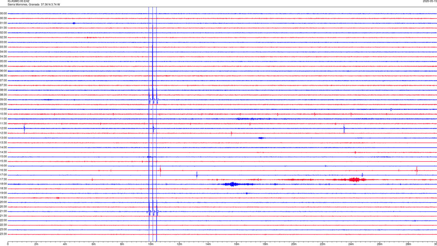This screenshot has height=246, width=437.
Task: Select the 10:30 time row label
Action: [3, 114]
